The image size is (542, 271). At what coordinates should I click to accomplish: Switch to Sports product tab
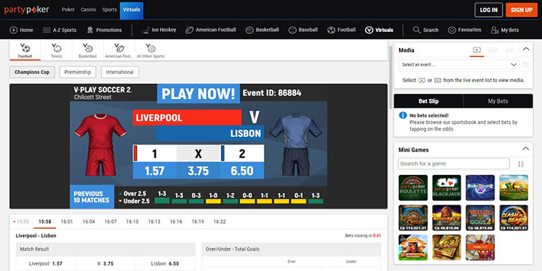click(x=109, y=9)
